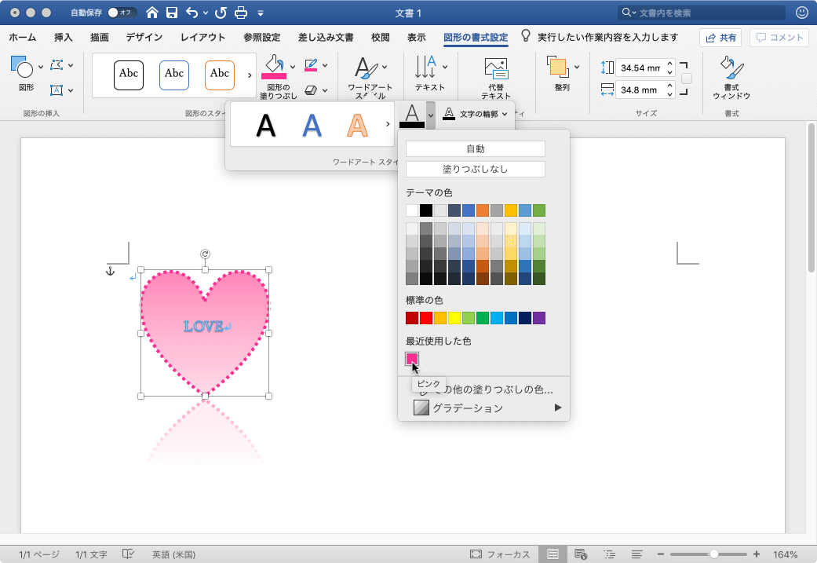Expand the text fill color dropdown arrow
This screenshot has height=563, width=817.
pos(430,115)
